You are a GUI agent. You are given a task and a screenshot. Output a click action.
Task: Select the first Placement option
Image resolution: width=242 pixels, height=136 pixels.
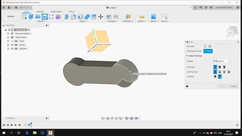[x=205, y=46]
